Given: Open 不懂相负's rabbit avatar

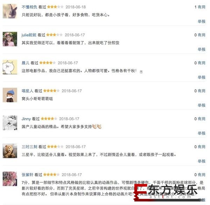Looking at the screenshot, I should click(x=10, y=11).
